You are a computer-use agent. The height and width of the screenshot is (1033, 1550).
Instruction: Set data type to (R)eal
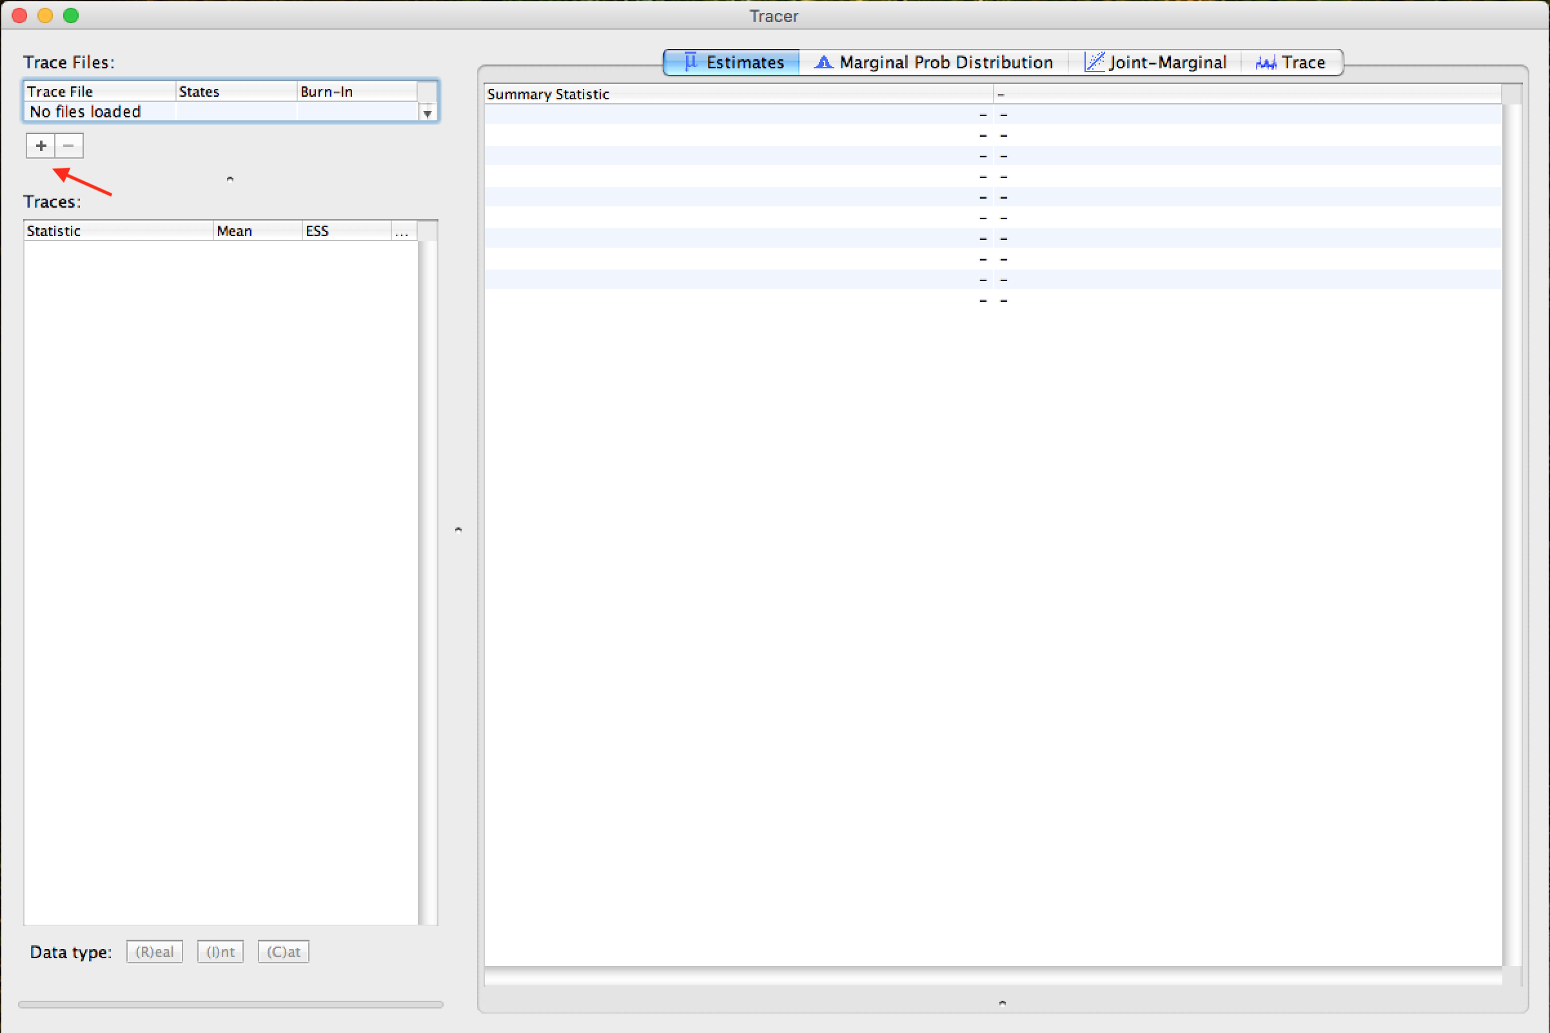[154, 952]
